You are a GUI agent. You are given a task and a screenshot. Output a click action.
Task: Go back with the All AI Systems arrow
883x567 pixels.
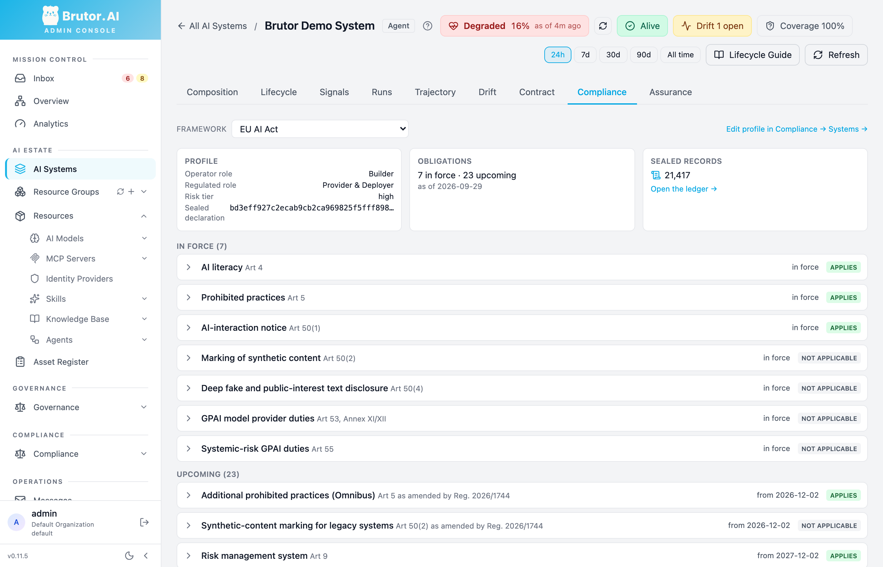point(212,26)
